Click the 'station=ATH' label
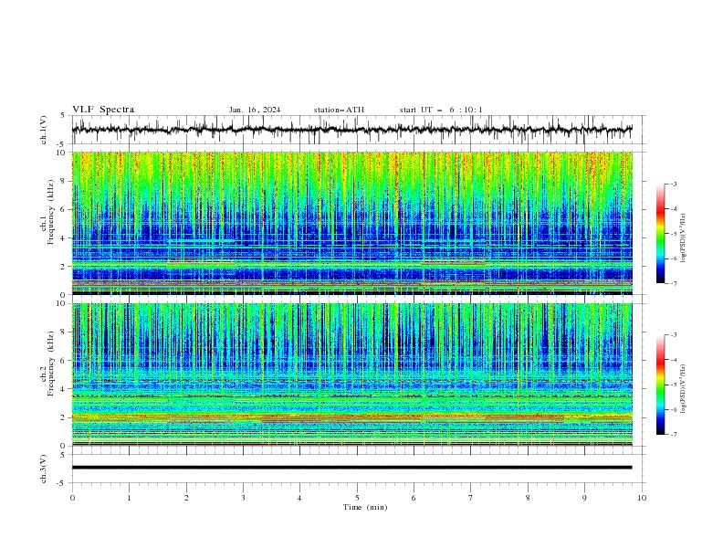This screenshot has height=559, width=723. tap(339, 110)
